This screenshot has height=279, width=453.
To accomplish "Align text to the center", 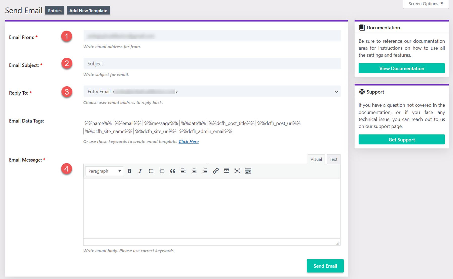I will pyautogui.click(x=194, y=171).
